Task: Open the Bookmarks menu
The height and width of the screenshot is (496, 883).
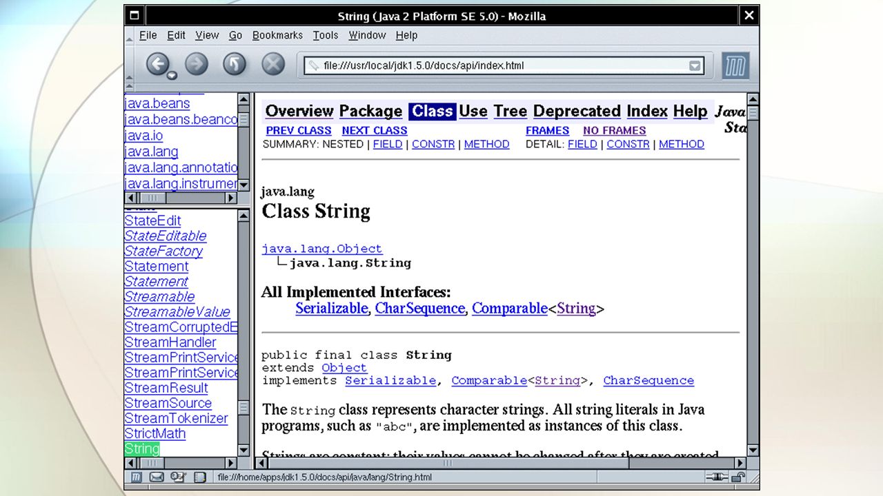Action: [x=277, y=35]
